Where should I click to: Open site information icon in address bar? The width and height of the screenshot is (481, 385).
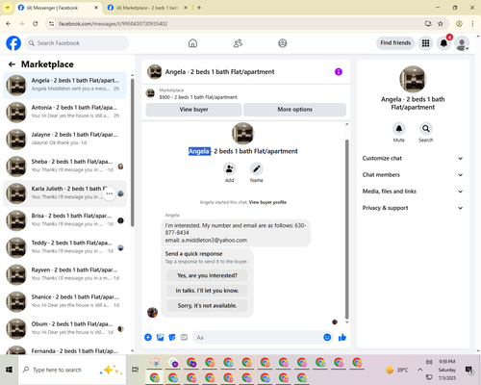51,24
